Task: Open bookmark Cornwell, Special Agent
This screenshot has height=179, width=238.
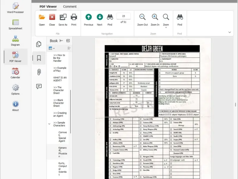Action: pyautogui.click(x=62, y=137)
